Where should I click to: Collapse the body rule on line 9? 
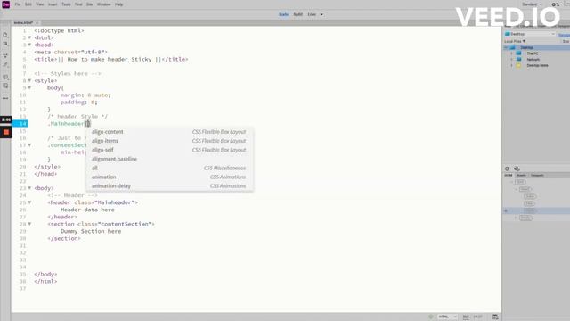29,87
